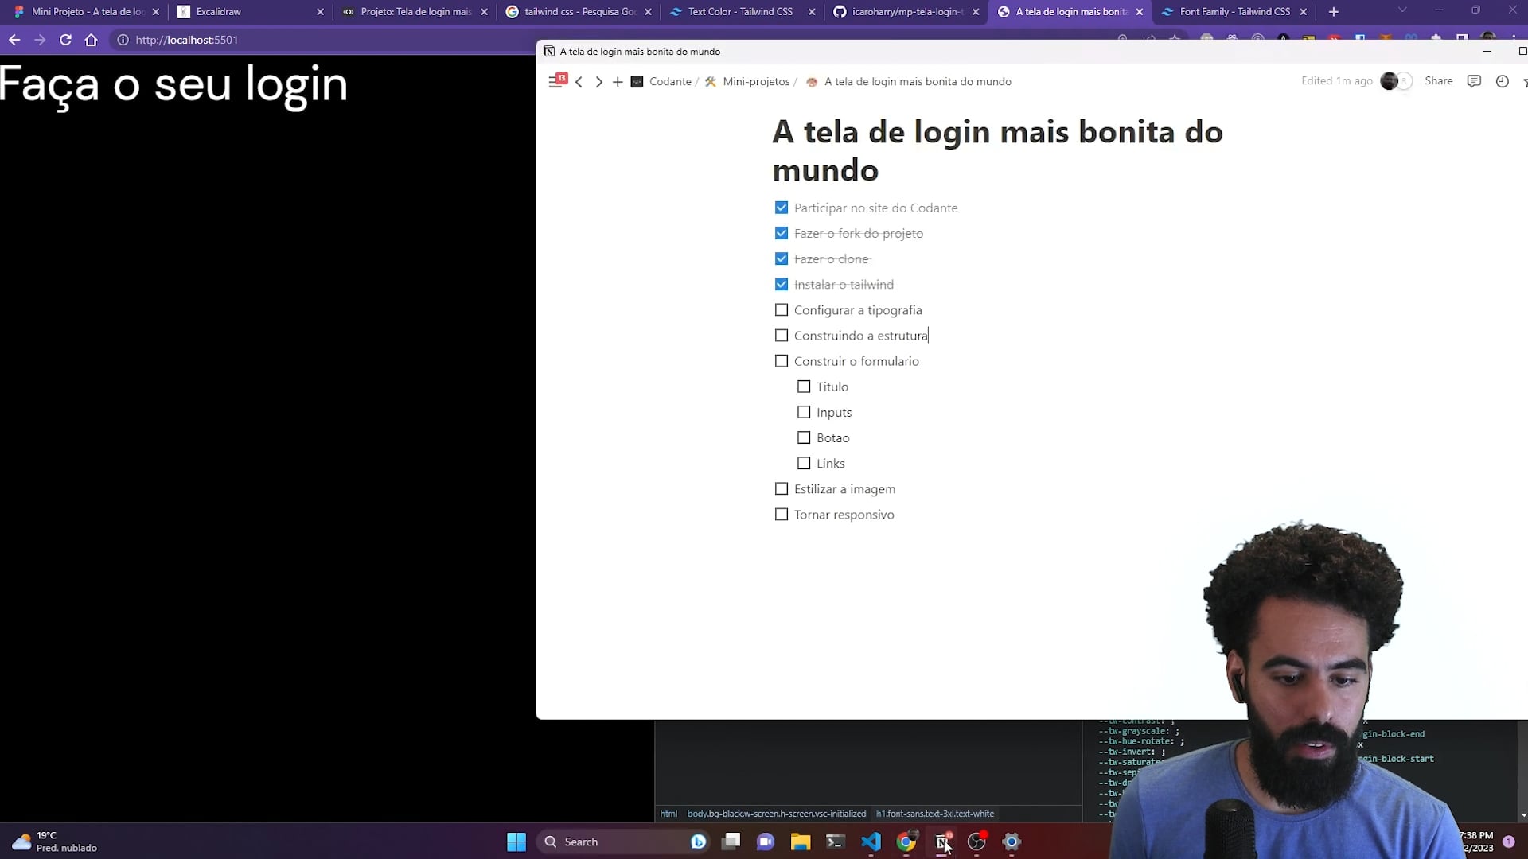Screen dimensions: 1528x859
Task: Click the browser home icon
Action: click(x=91, y=40)
